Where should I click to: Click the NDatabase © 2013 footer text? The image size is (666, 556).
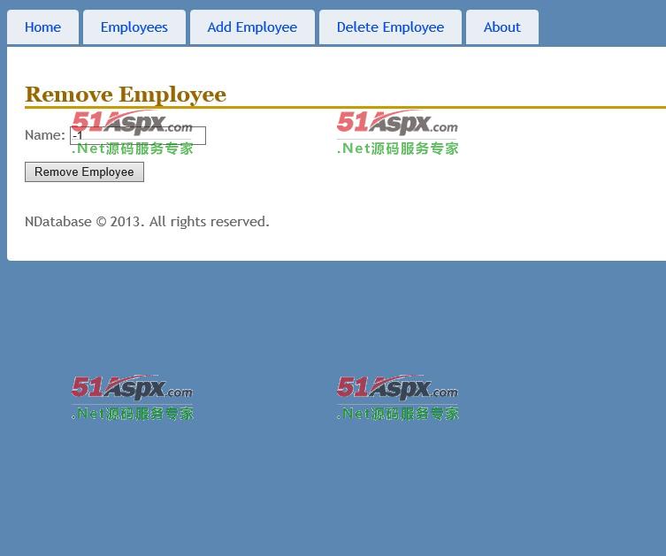pos(147,222)
